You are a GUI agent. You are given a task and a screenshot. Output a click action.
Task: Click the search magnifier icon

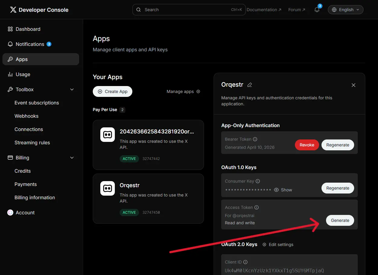(x=139, y=10)
